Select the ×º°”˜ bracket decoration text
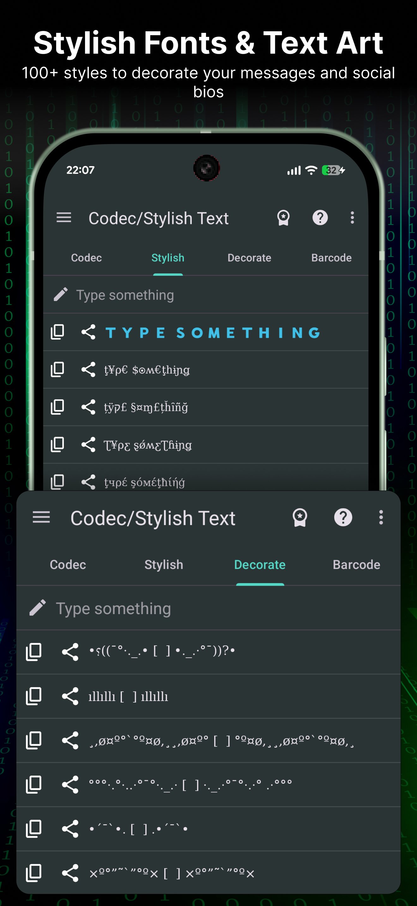The image size is (417, 906). click(172, 873)
